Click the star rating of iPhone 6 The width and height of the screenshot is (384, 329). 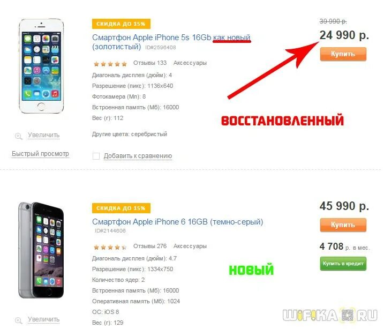tap(110, 247)
